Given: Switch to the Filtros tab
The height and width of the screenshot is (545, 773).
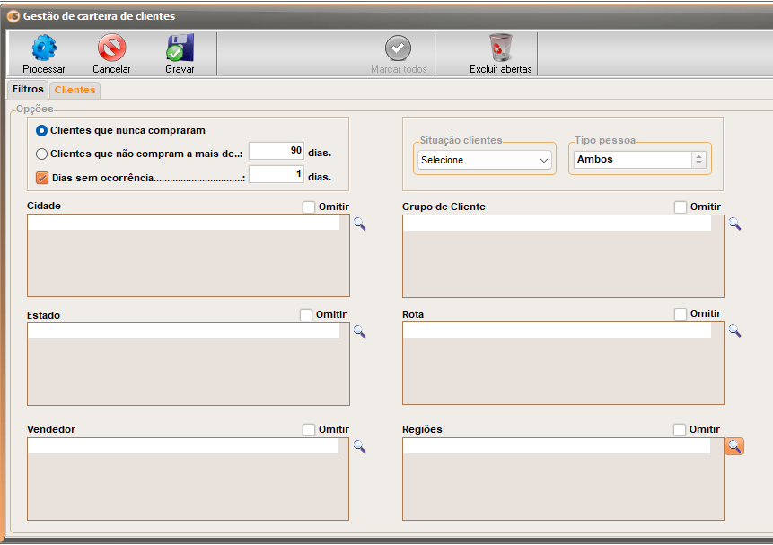Looking at the screenshot, I should click(x=28, y=90).
